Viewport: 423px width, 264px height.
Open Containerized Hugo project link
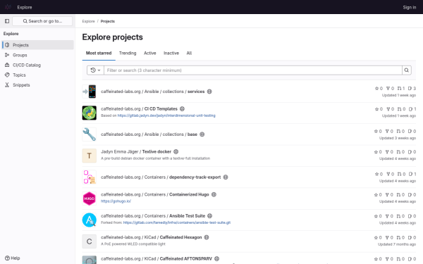155,194
